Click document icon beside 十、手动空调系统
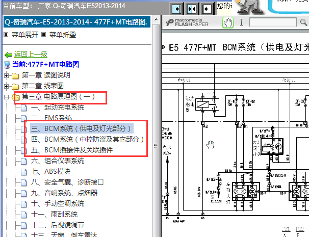 click(24, 204)
